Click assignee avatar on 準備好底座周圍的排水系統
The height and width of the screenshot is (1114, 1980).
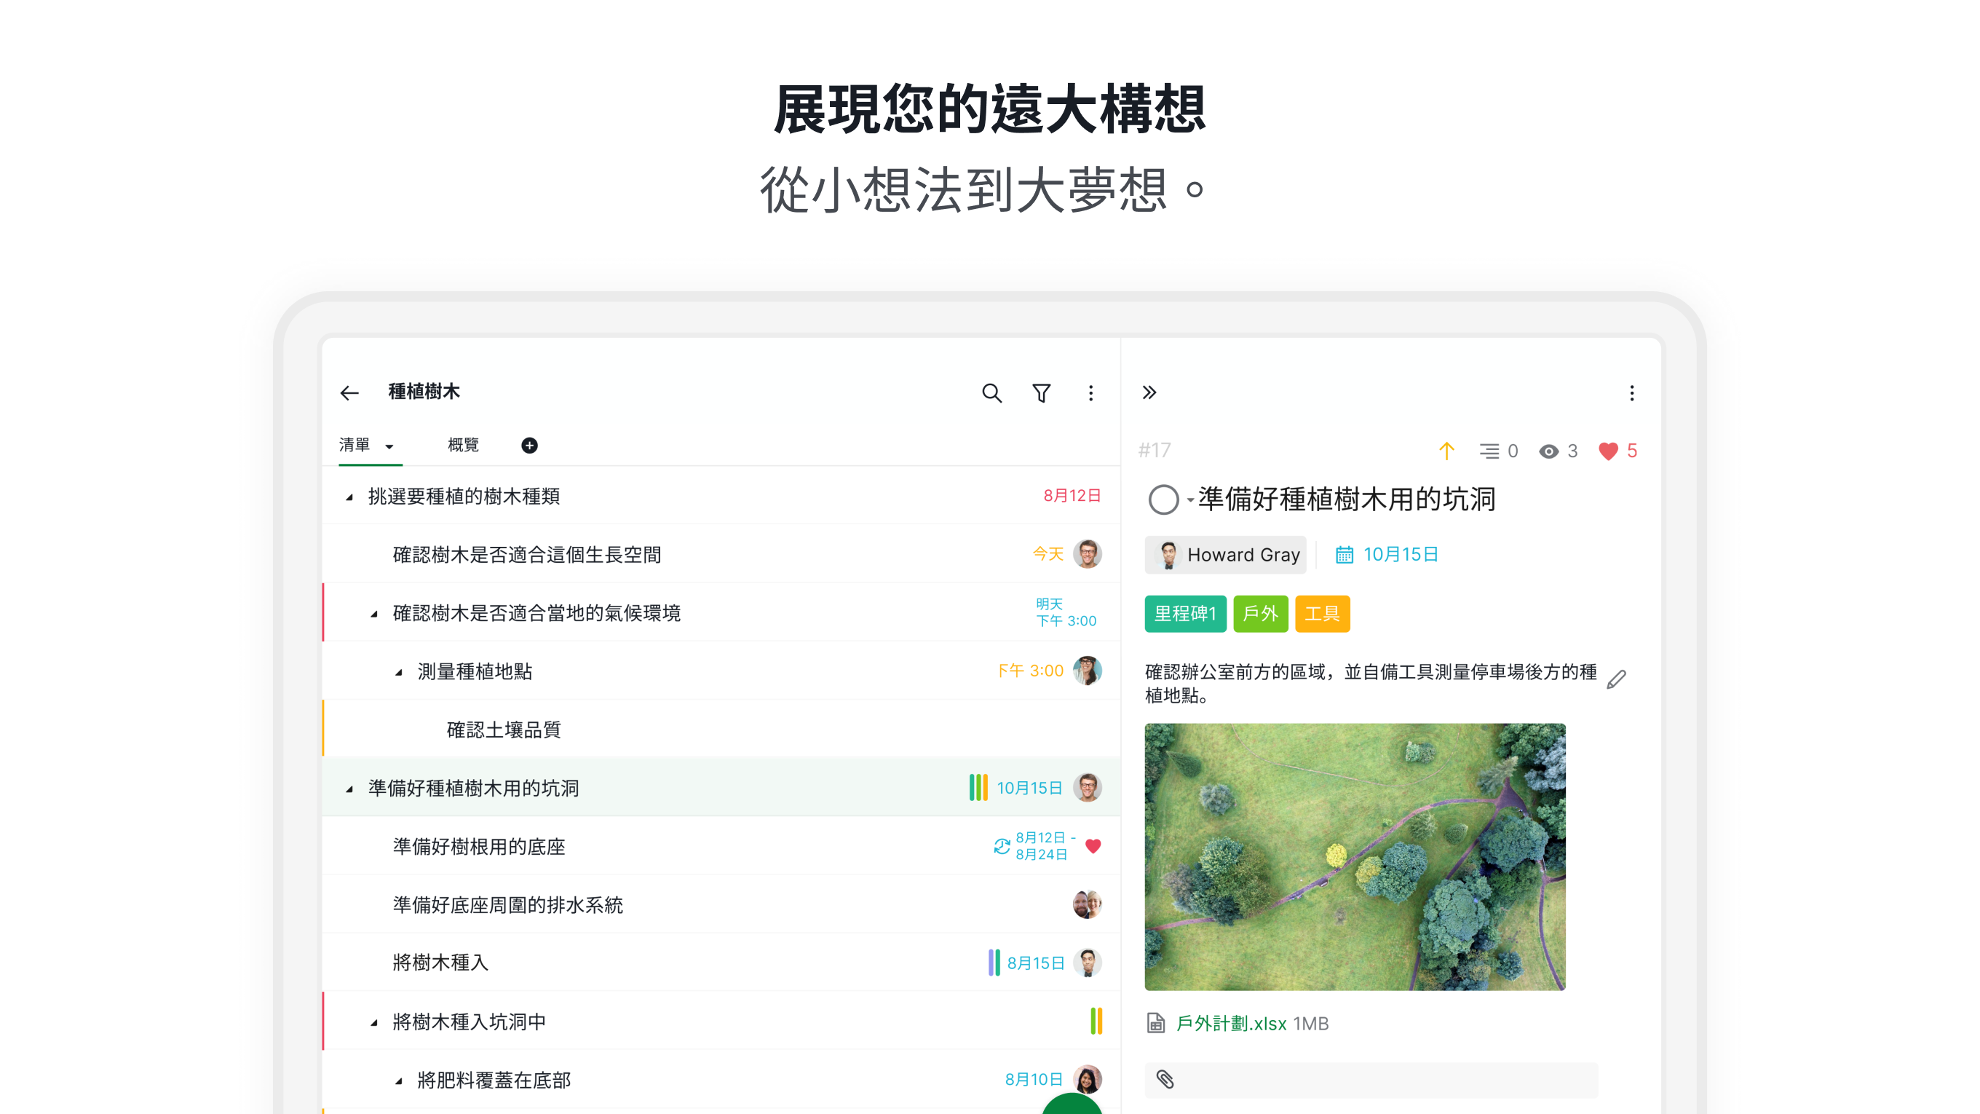(1087, 904)
